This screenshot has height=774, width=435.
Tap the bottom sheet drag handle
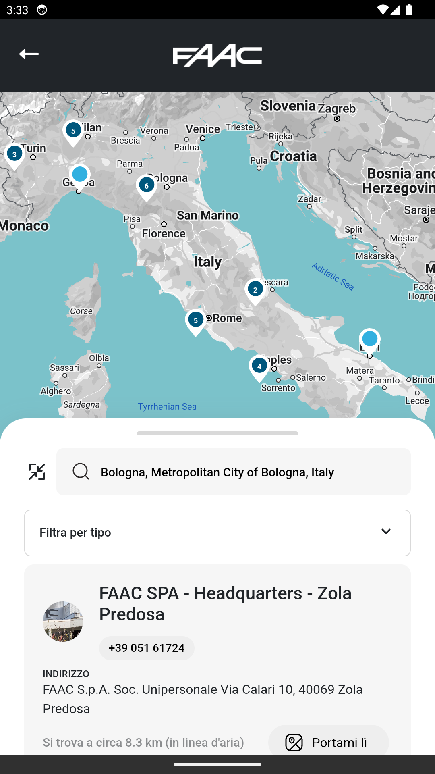[217, 433]
